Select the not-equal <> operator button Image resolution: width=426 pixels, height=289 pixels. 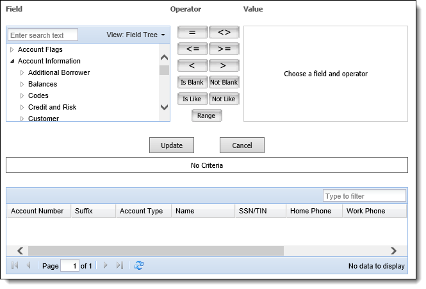pyautogui.click(x=224, y=32)
